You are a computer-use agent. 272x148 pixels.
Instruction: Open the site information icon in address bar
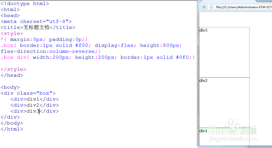point(211,7)
